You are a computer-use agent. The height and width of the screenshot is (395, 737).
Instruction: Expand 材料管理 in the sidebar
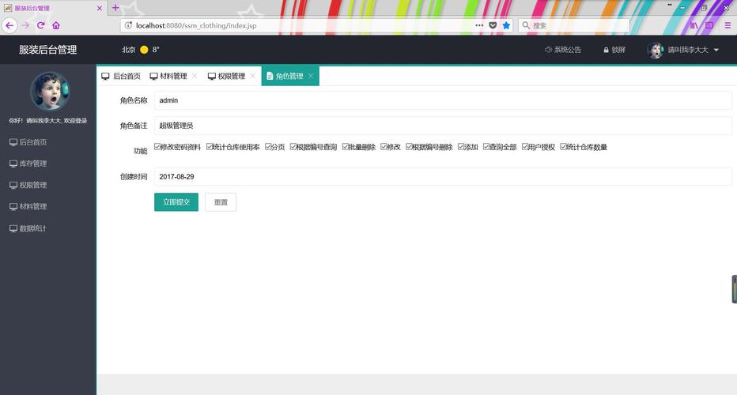(28, 206)
